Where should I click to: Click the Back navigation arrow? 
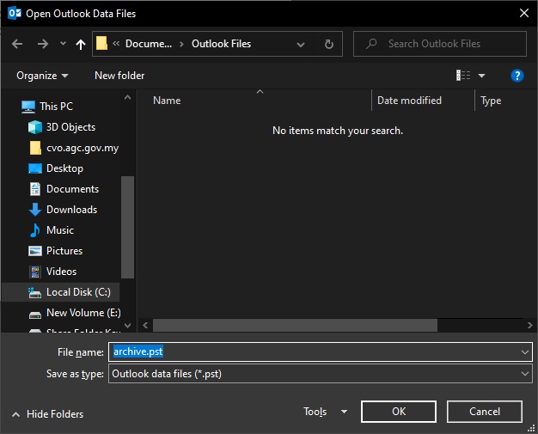[19, 44]
